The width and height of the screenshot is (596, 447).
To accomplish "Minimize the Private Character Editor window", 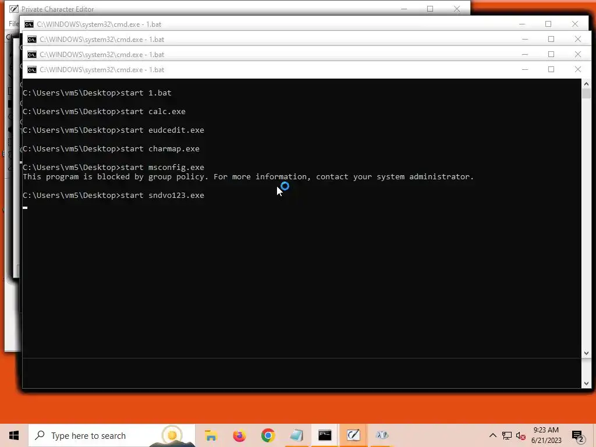I will [x=404, y=9].
